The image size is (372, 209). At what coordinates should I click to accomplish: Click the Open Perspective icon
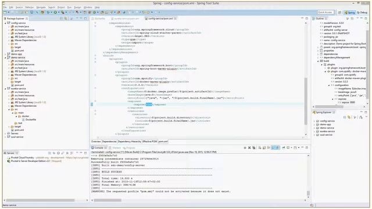(x=339, y=12)
